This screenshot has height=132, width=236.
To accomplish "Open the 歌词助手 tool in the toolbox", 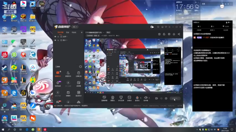I will pos(78,94).
